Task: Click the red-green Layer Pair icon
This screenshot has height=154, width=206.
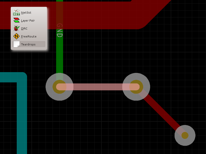Action: tap(16, 20)
